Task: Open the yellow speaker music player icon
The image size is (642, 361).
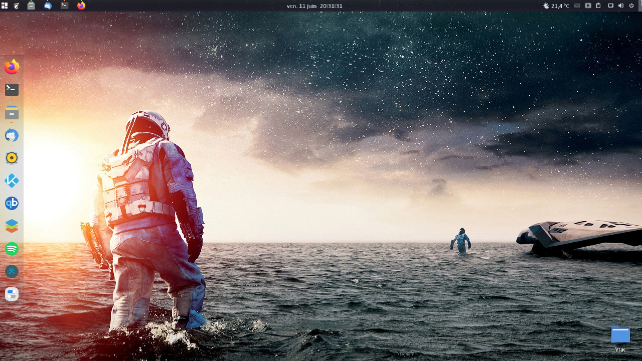Action: [12, 158]
